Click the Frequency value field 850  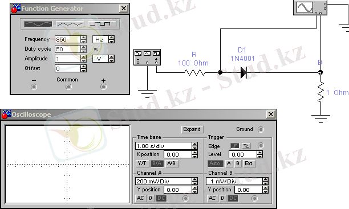67,39
